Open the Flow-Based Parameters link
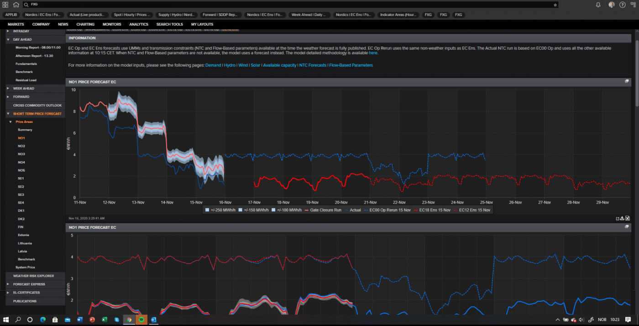The image size is (639, 326). [351, 65]
